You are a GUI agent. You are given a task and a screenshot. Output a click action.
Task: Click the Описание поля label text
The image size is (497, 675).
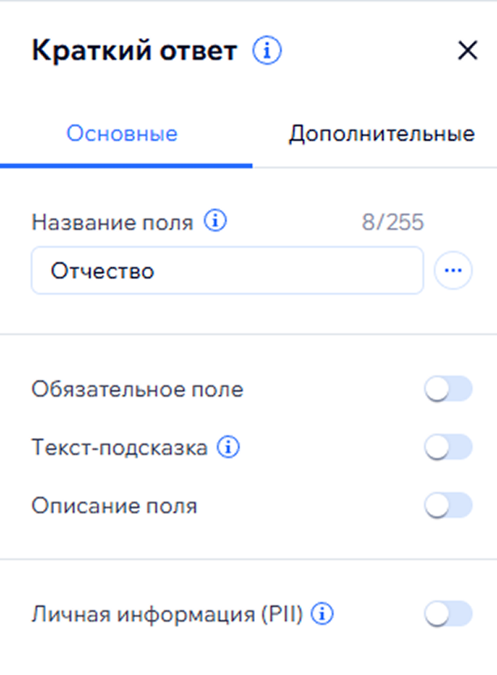click(114, 507)
